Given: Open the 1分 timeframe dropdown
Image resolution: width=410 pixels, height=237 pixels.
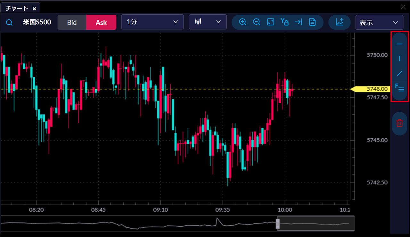Looking at the screenshot, I should 152,22.
